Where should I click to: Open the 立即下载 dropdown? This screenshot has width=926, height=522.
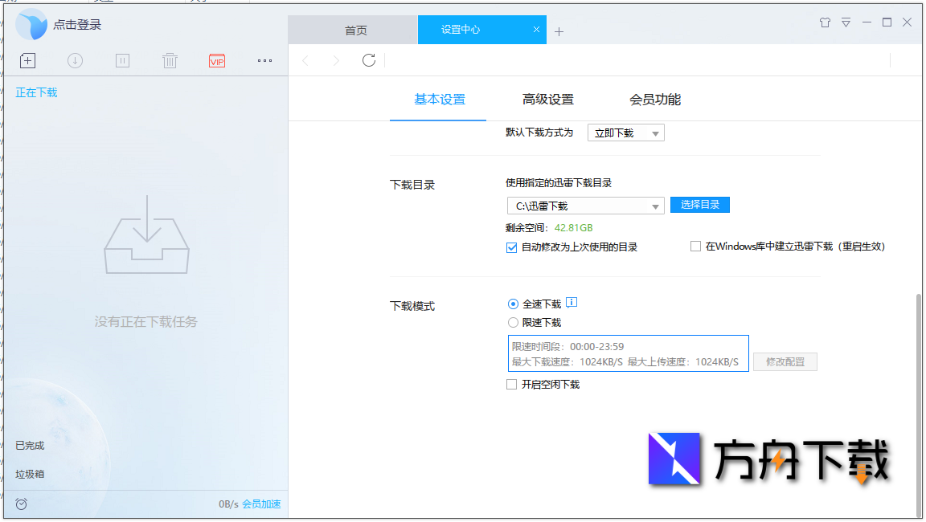tap(625, 132)
